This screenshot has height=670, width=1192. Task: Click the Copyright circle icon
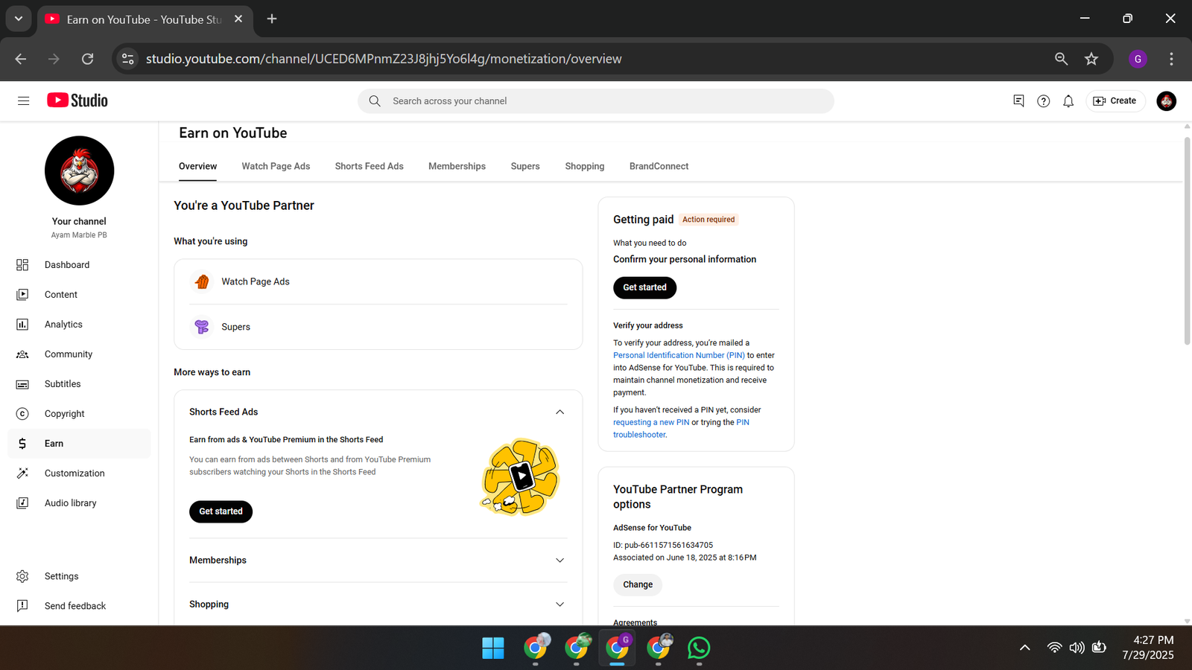coord(22,414)
